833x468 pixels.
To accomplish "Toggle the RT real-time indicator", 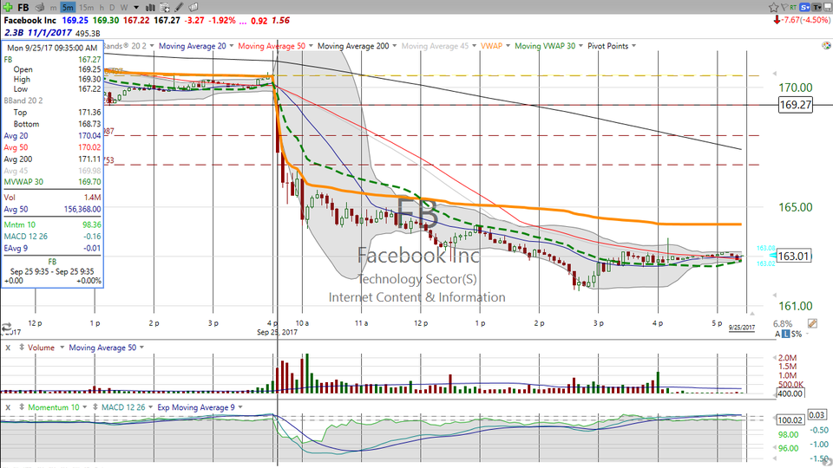I will [793, 7].
